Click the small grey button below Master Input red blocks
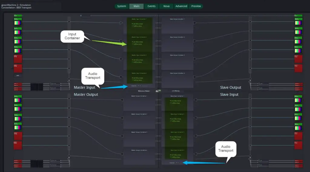Viewport: 310px width, 172px height. tap(18, 75)
